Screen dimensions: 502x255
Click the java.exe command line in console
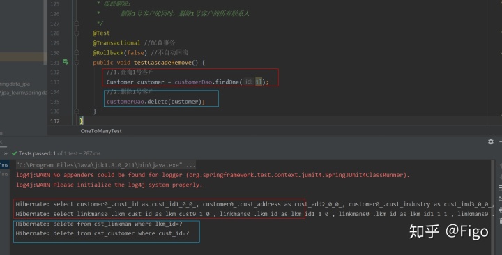click(x=106, y=165)
